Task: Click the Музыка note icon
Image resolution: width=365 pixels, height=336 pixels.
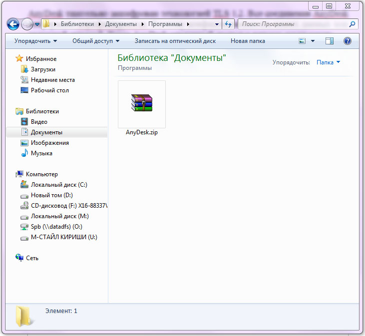Action: tap(24, 153)
